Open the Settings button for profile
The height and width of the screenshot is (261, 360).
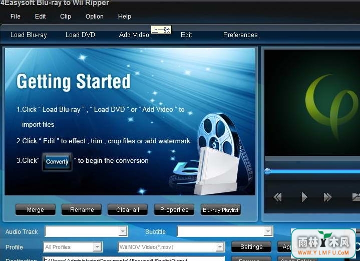pos(251,247)
